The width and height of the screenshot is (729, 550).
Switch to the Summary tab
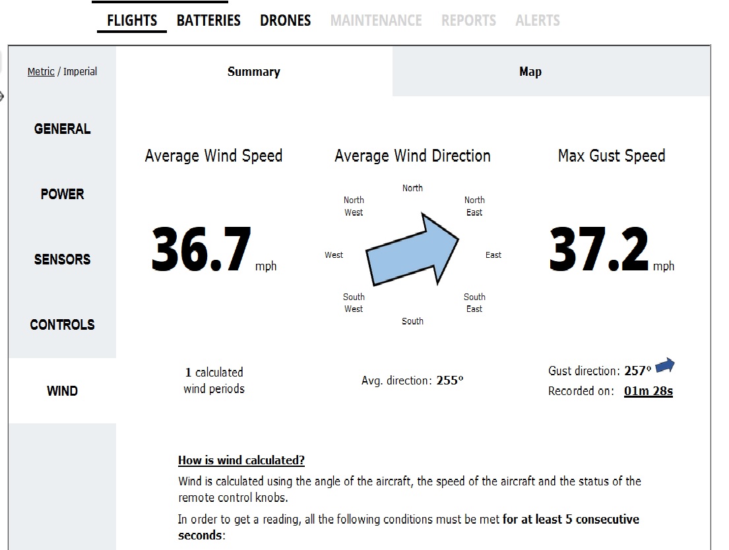[254, 72]
